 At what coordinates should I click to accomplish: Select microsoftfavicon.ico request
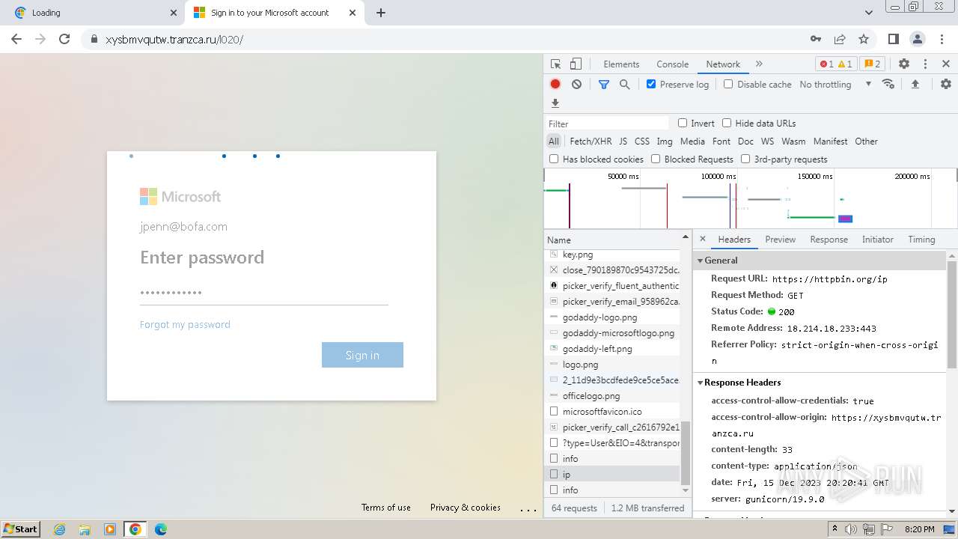point(614,412)
